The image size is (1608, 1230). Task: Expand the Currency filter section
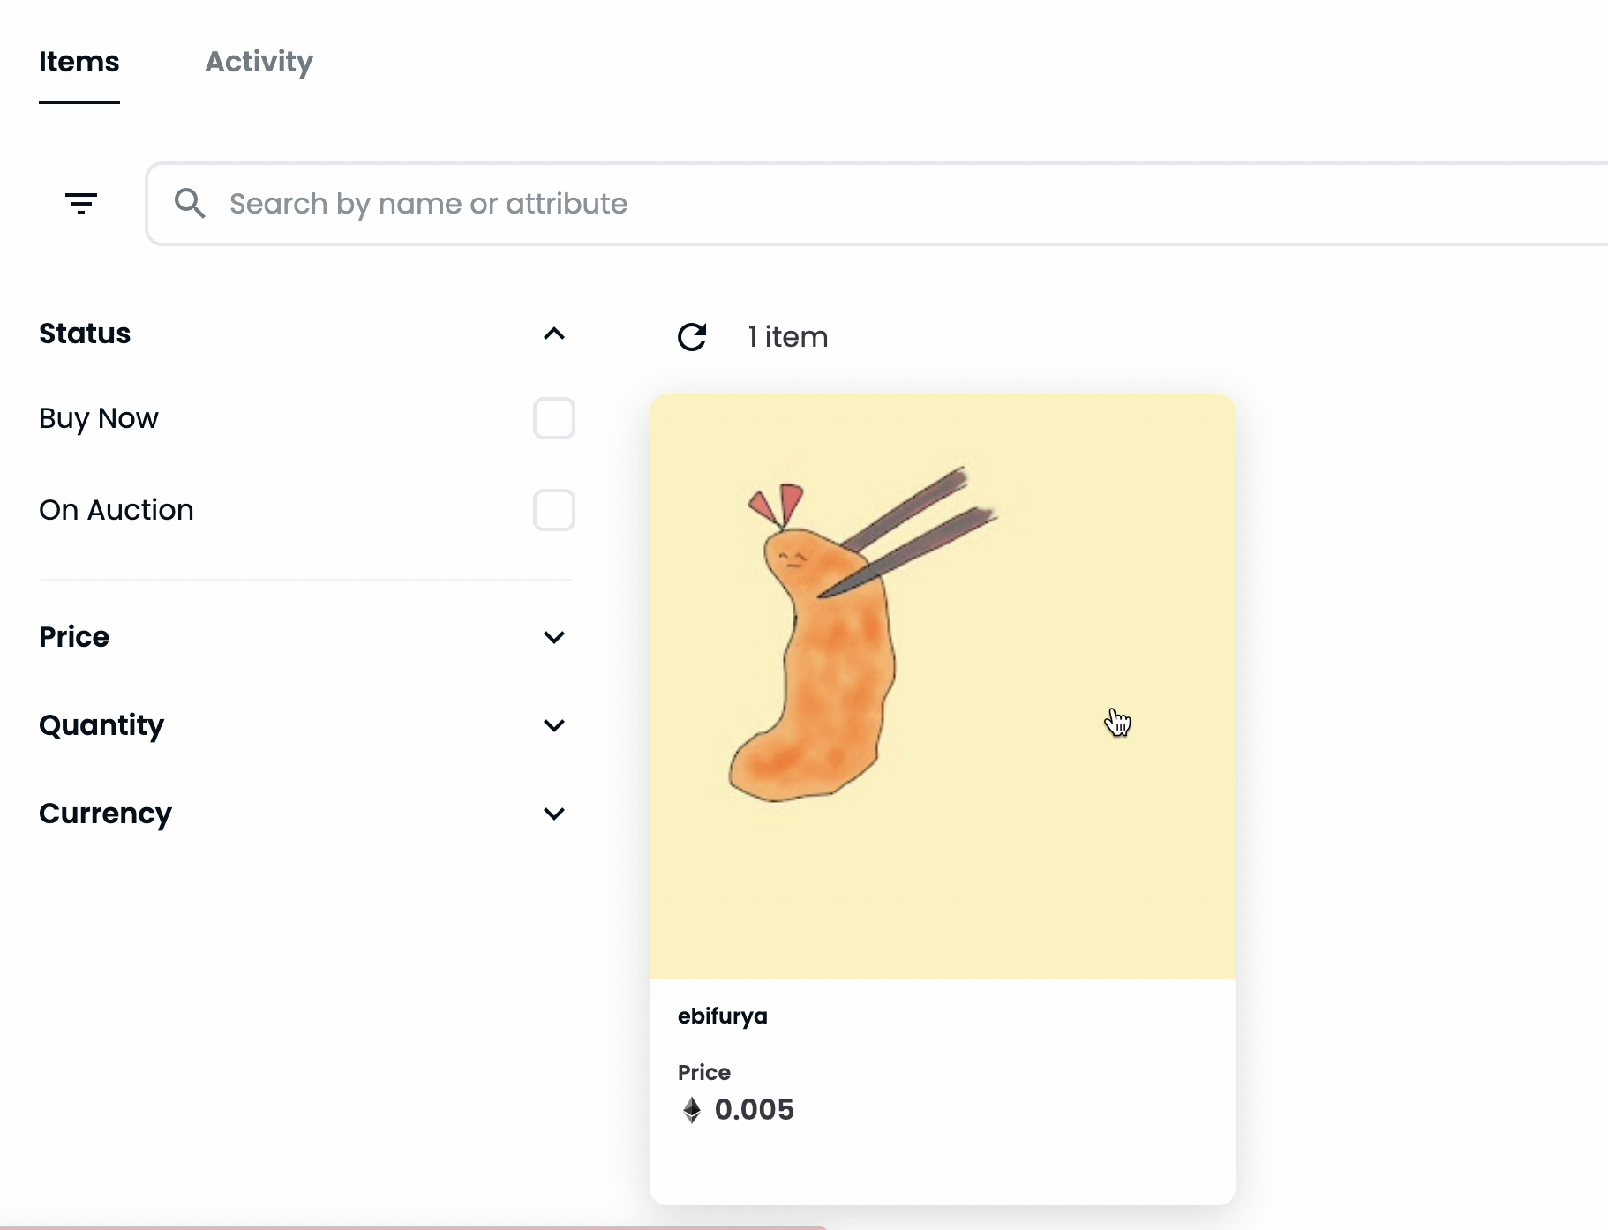[554, 814]
